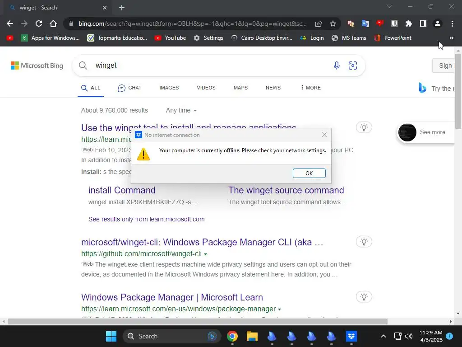
Task: Click the Microsoft Bing logo
Action: [x=37, y=66]
